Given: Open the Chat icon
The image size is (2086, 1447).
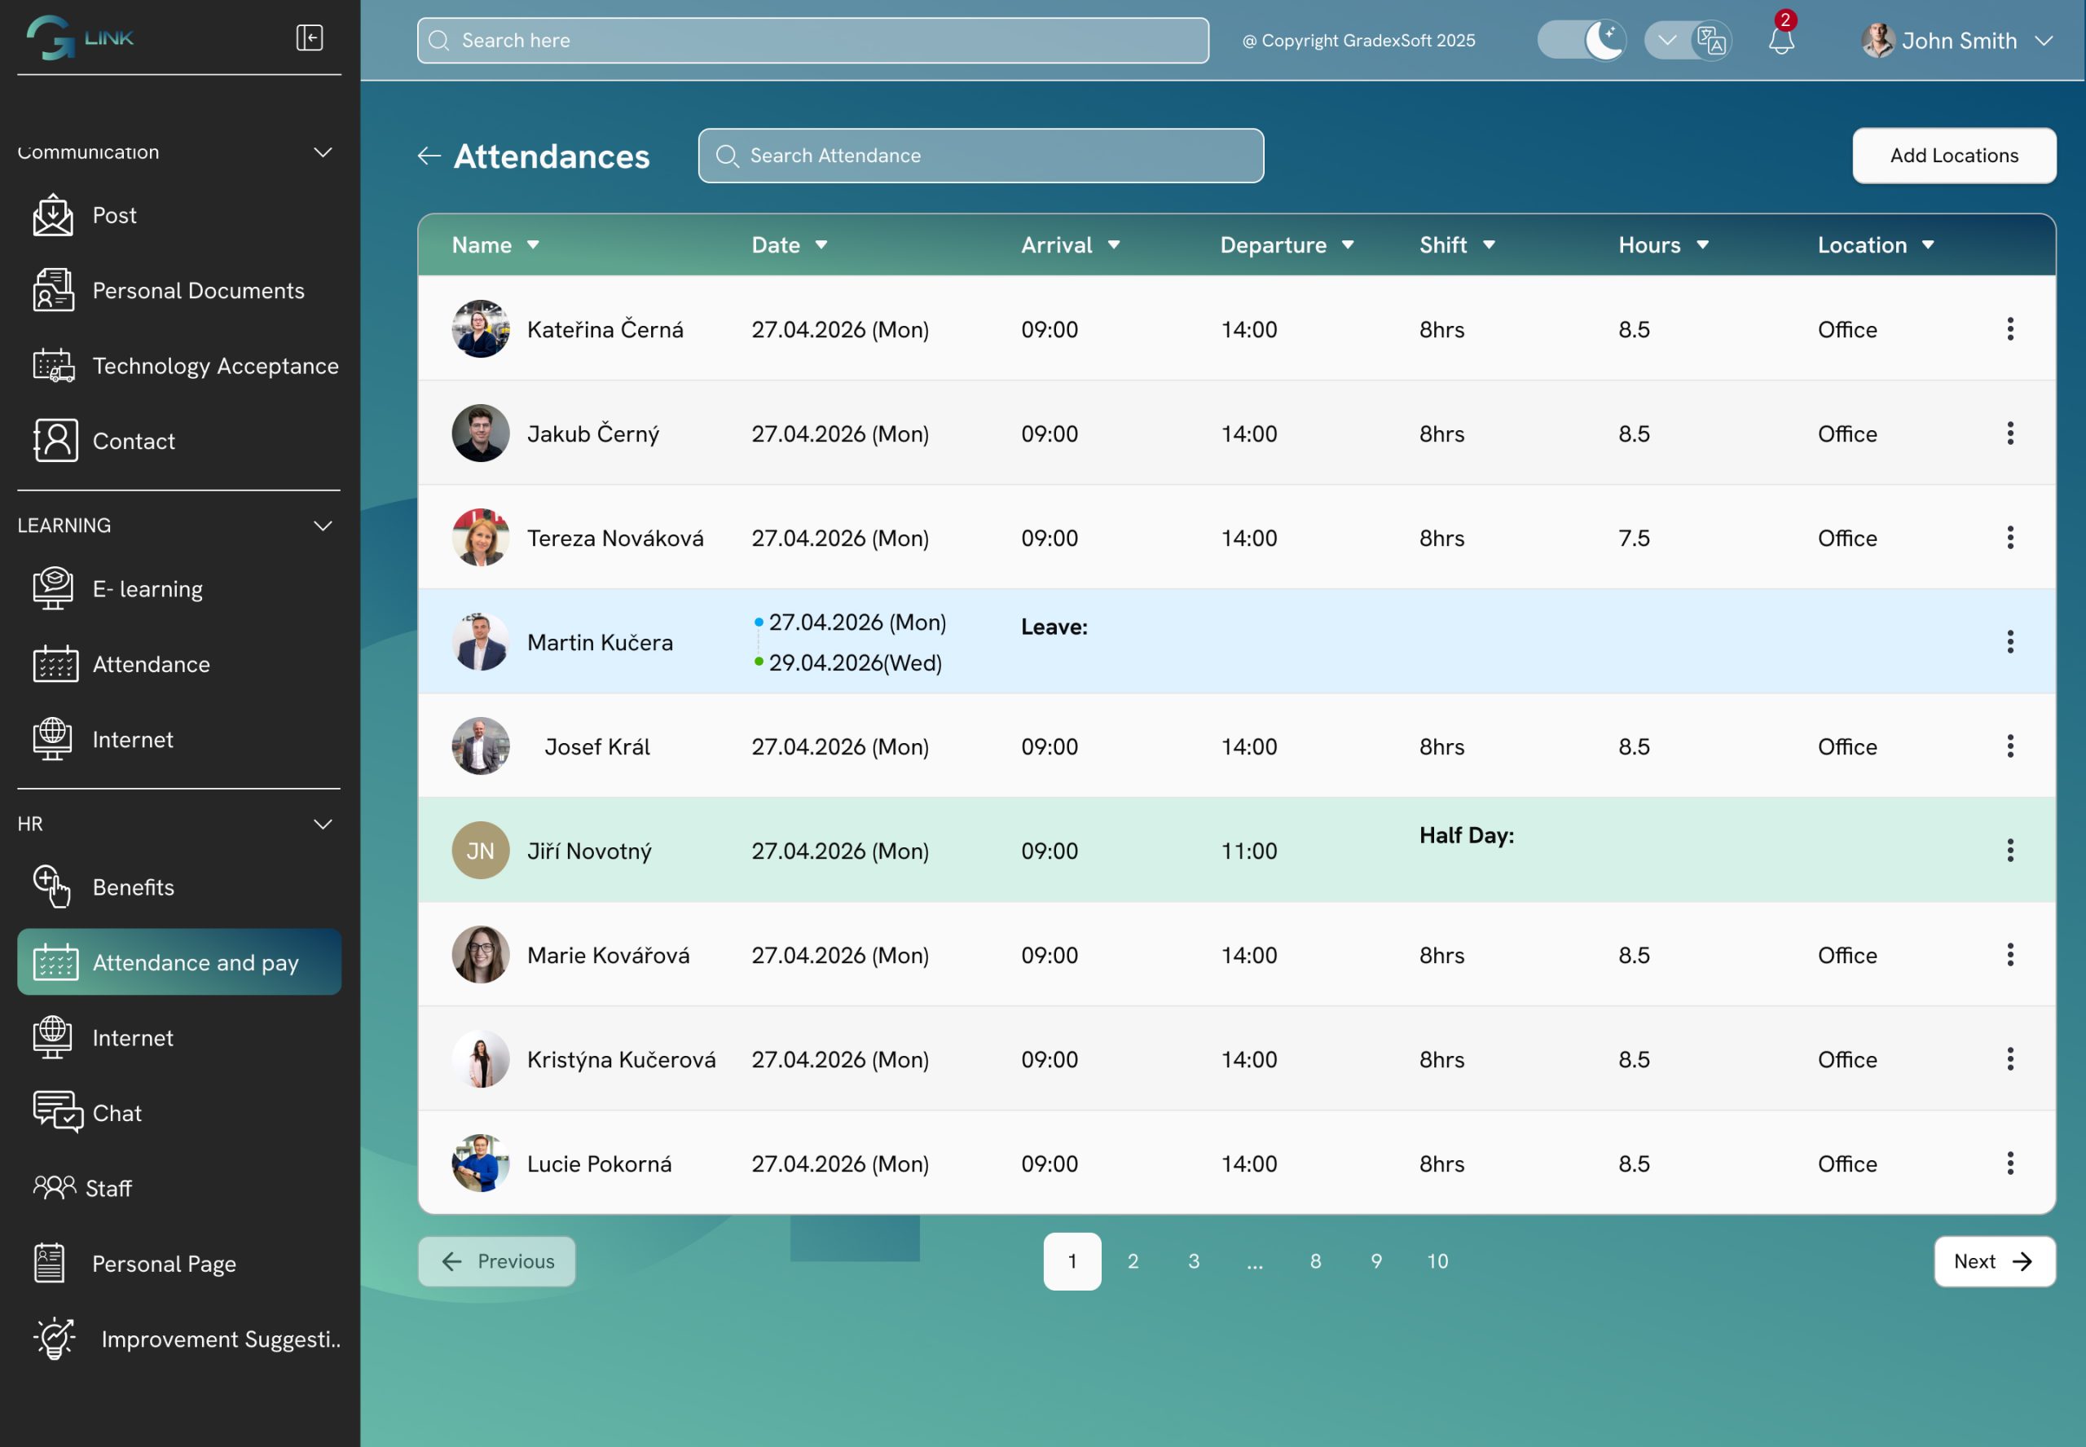Looking at the screenshot, I should click(x=53, y=1112).
